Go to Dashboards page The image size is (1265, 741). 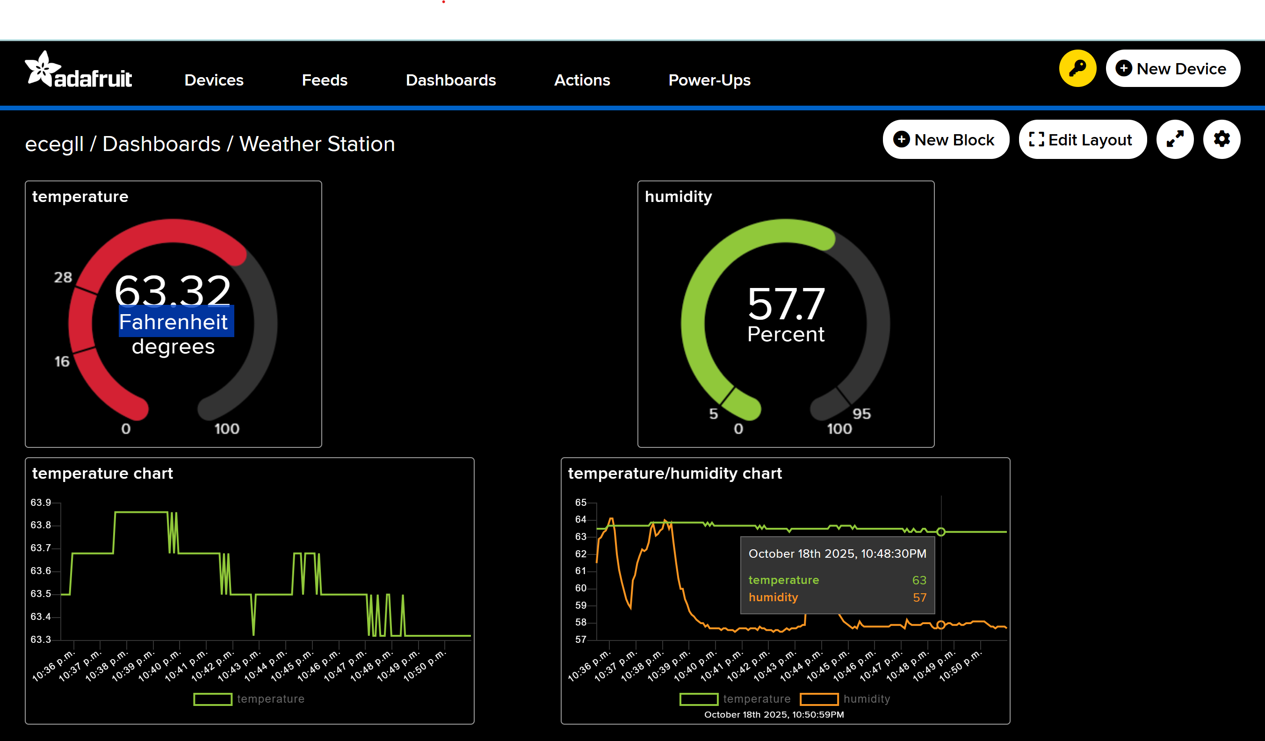pyautogui.click(x=450, y=80)
